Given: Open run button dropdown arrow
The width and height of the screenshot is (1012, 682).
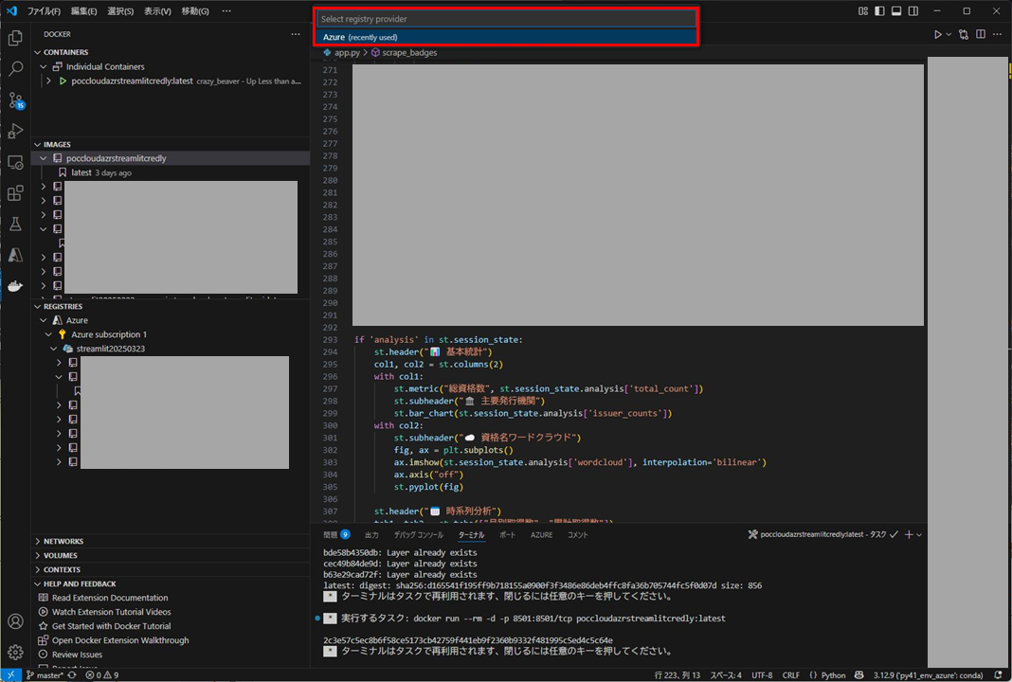Looking at the screenshot, I should click(949, 34).
